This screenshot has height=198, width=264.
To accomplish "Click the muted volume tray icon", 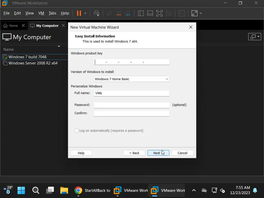I will tap(222, 191).
